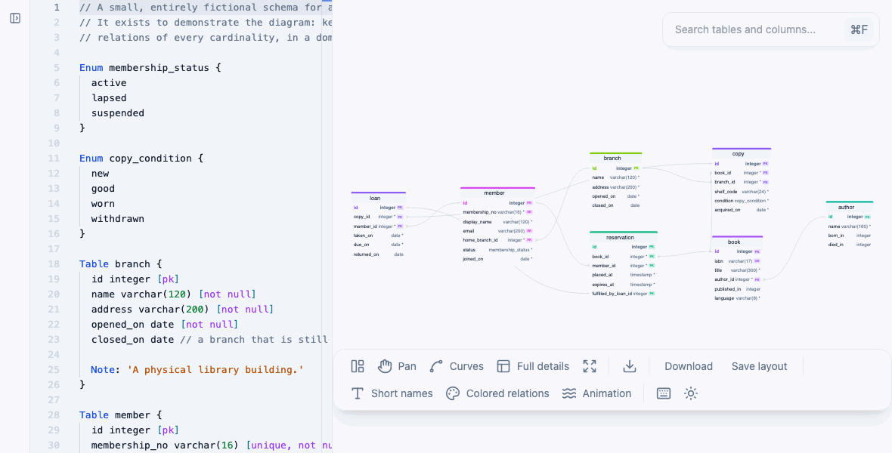Click closed_on column in branch table
This screenshot has width=892, height=453.
[615, 205]
